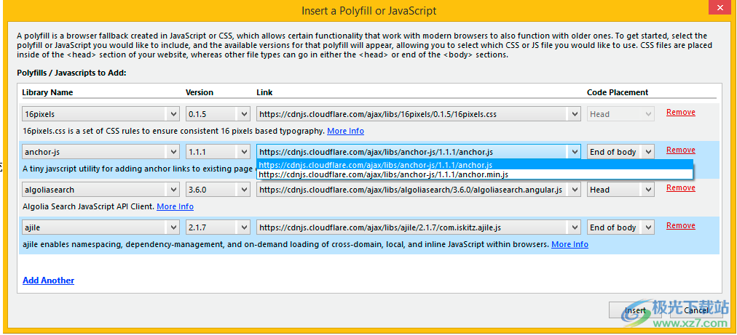The width and height of the screenshot is (737, 335).
Task: Select the anchor.js link option in list
Action: pos(475,165)
